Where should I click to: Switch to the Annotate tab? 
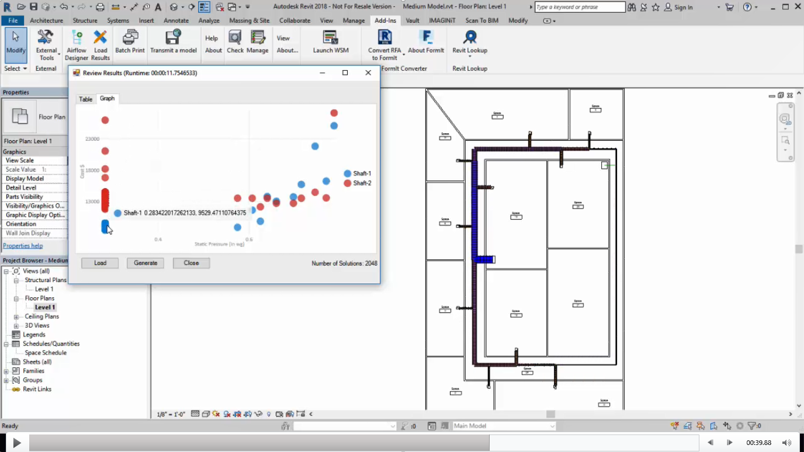(x=176, y=20)
